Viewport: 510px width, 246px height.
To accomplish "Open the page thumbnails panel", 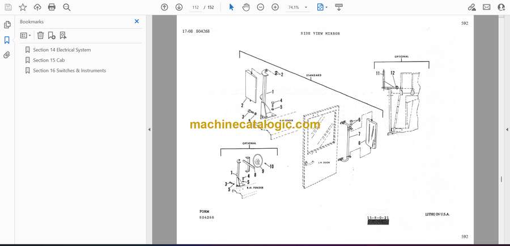I will pyautogui.click(x=7, y=25).
